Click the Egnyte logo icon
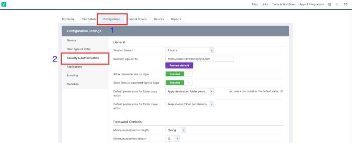Image resolution: width=352 pixels, height=143 pixels. click(3, 4)
